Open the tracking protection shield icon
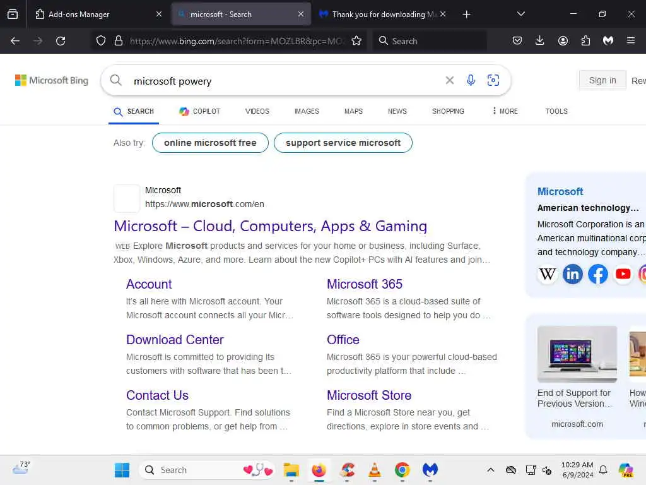Screen dimensions: 646x485 coord(101,41)
